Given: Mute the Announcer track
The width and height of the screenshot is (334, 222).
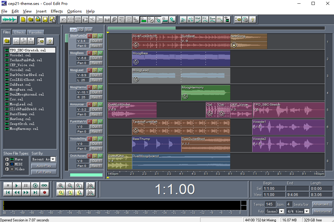Looking at the screenshot, I should pos(100,105).
